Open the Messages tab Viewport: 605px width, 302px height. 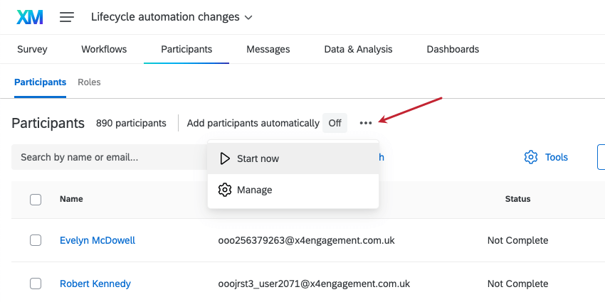(268, 50)
